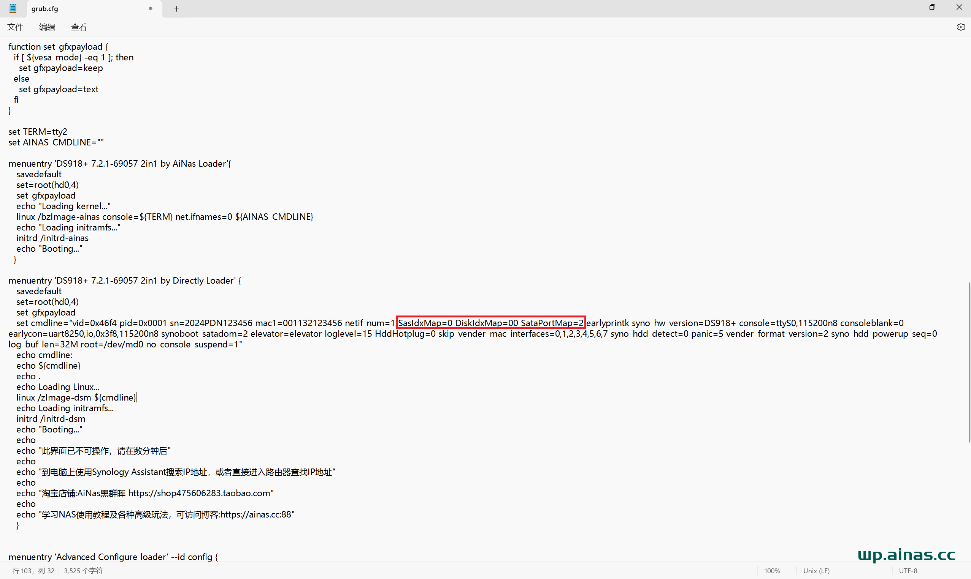Click the UTF-8 encoding indicator
Screen dimensions: 971x579
click(x=908, y=571)
